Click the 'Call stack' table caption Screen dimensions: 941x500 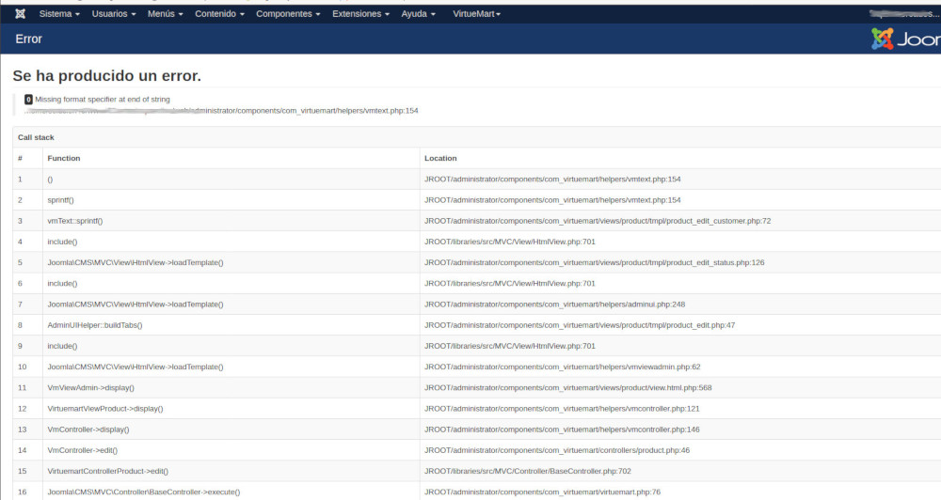tap(36, 137)
